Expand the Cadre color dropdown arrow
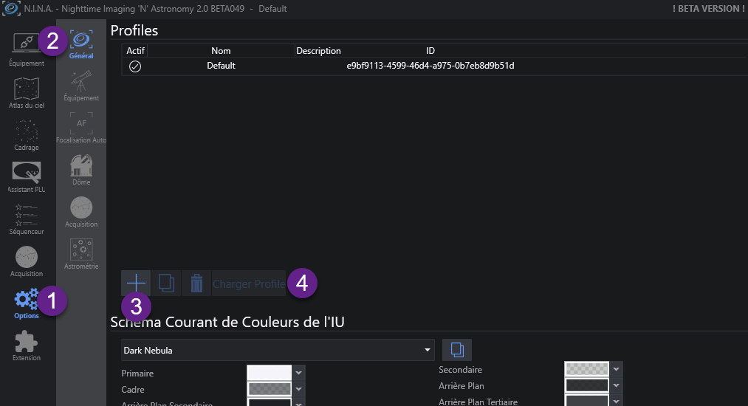 pos(298,389)
